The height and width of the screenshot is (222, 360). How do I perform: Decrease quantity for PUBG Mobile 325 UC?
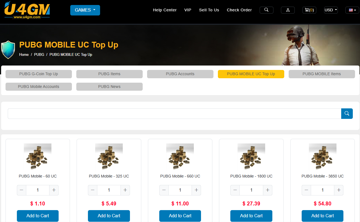(93, 190)
